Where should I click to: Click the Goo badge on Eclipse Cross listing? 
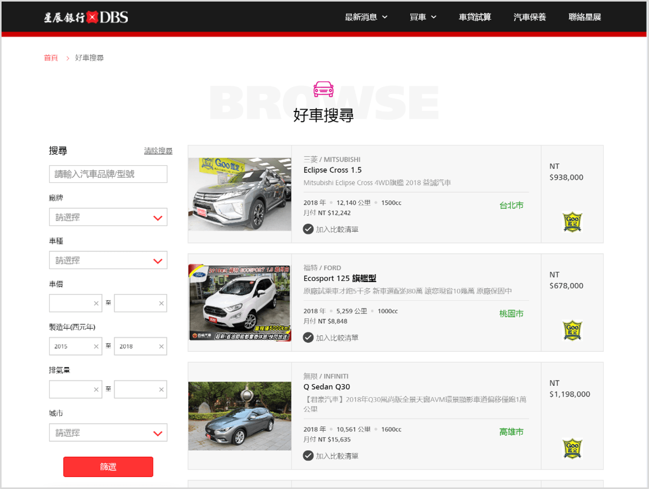tap(572, 222)
